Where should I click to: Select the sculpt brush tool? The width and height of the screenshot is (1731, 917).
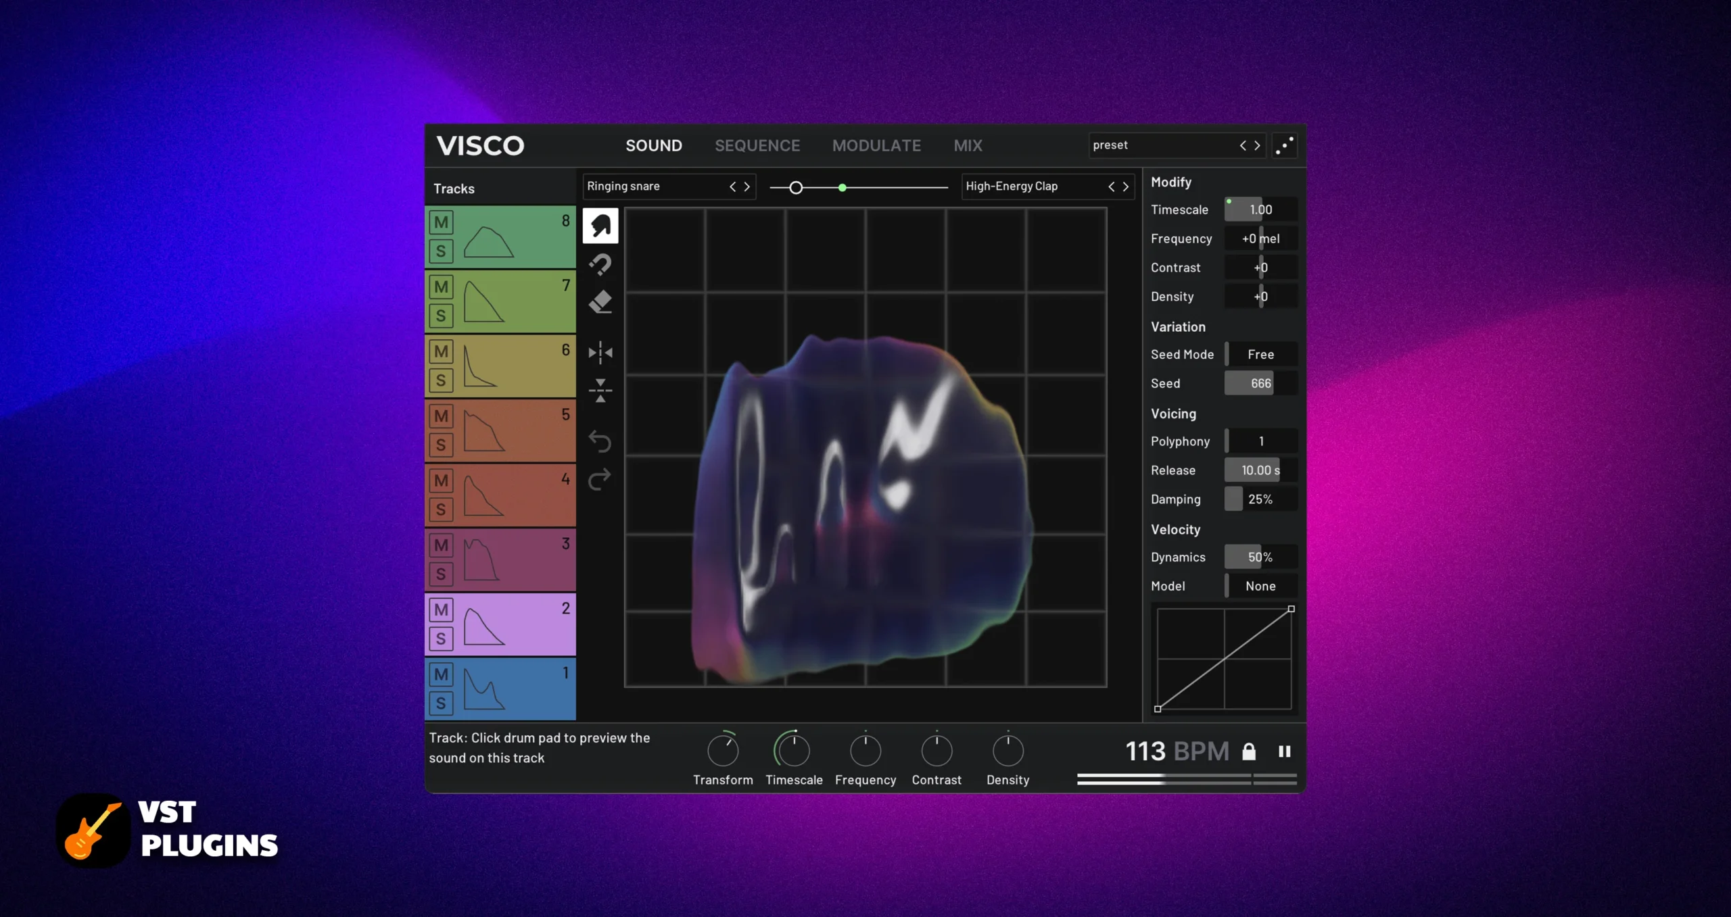pyautogui.click(x=600, y=225)
